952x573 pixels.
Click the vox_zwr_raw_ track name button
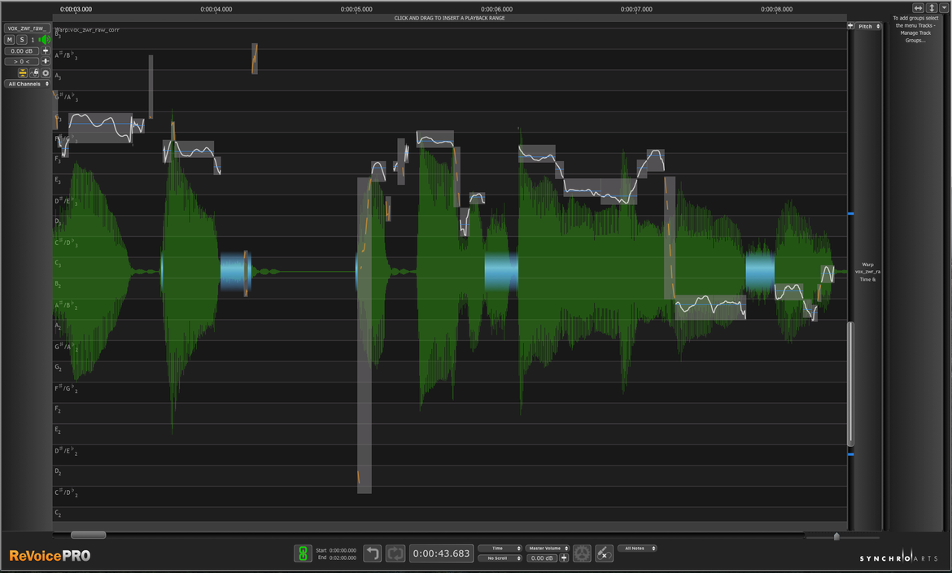pyautogui.click(x=27, y=28)
